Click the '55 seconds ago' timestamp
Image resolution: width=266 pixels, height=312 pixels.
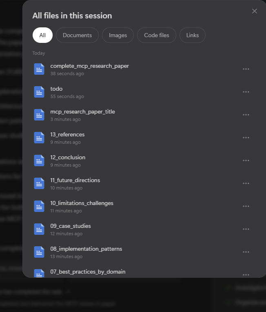tap(67, 96)
